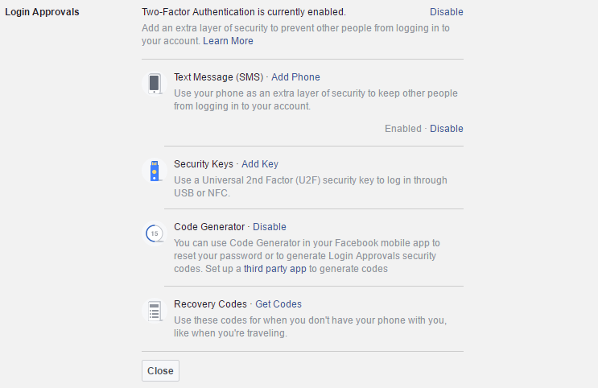598x388 pixels.
Task: Click the Login Approvals heading
Action: [42, 12]
